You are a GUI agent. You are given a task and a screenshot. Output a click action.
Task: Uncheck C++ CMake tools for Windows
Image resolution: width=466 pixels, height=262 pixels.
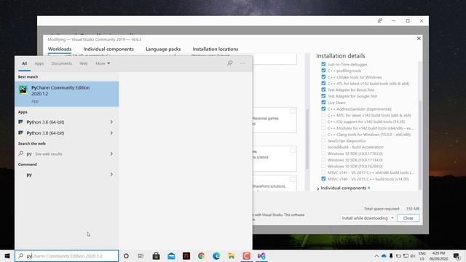(323, 77)
